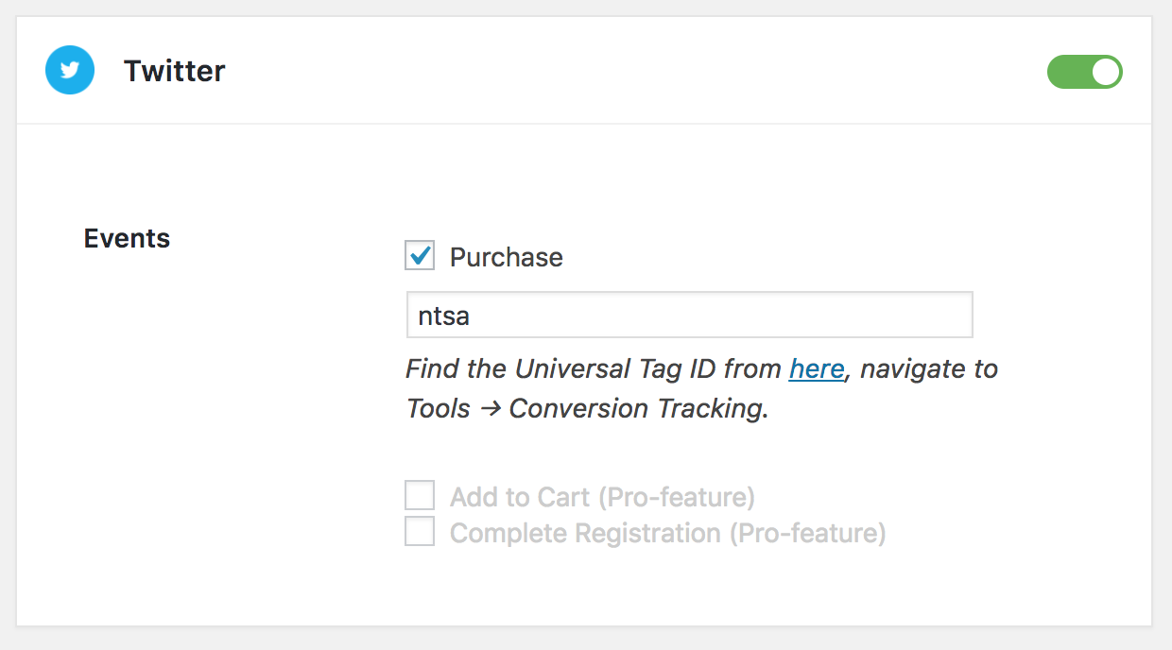Click the circular icon next to Twitter heading

69,70
